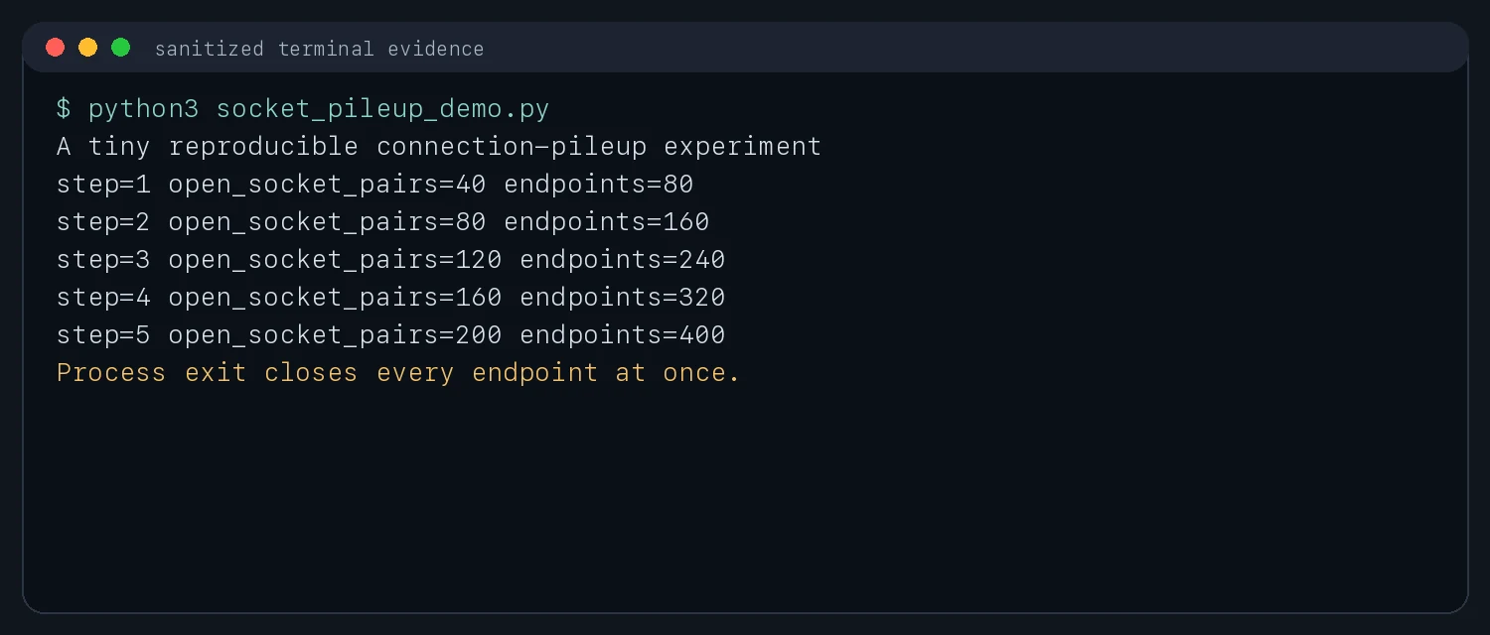Click the green maximize window dot
Image resolution: width=1490 pixels, height=635 pixels.
point(121,48)
